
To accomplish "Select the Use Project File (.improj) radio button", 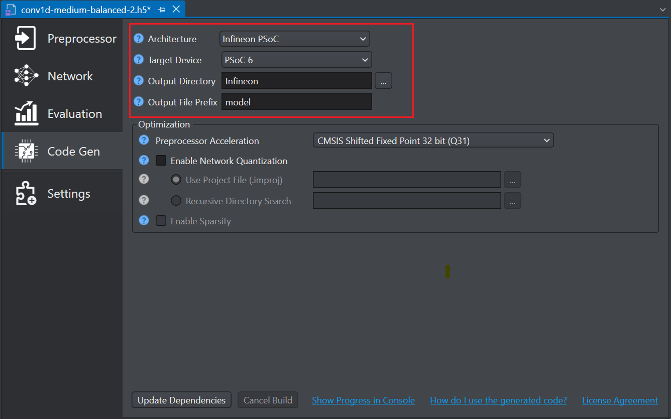I will click(x=176, y=180).
